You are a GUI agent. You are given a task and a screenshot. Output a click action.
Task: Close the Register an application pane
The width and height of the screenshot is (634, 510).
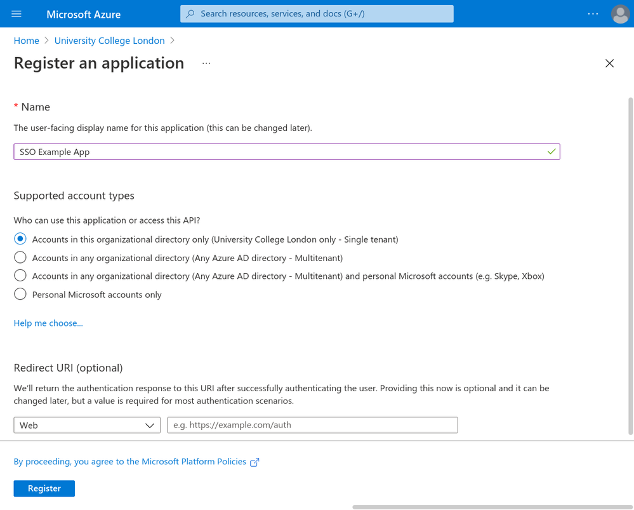point(609,63)
